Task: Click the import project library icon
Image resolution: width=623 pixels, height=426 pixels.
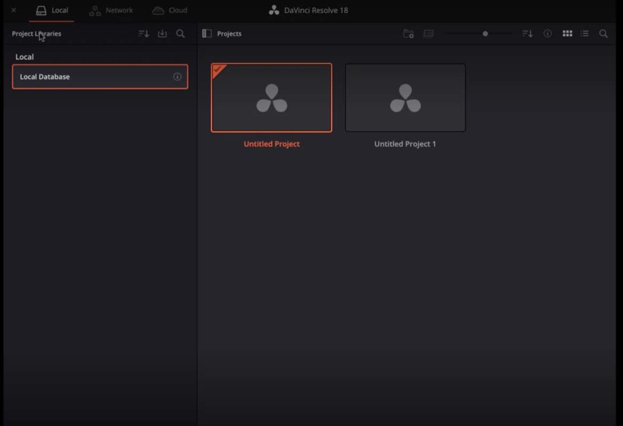Action: (162, 34)
